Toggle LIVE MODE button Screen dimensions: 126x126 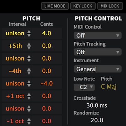click(x=55, y=6)
